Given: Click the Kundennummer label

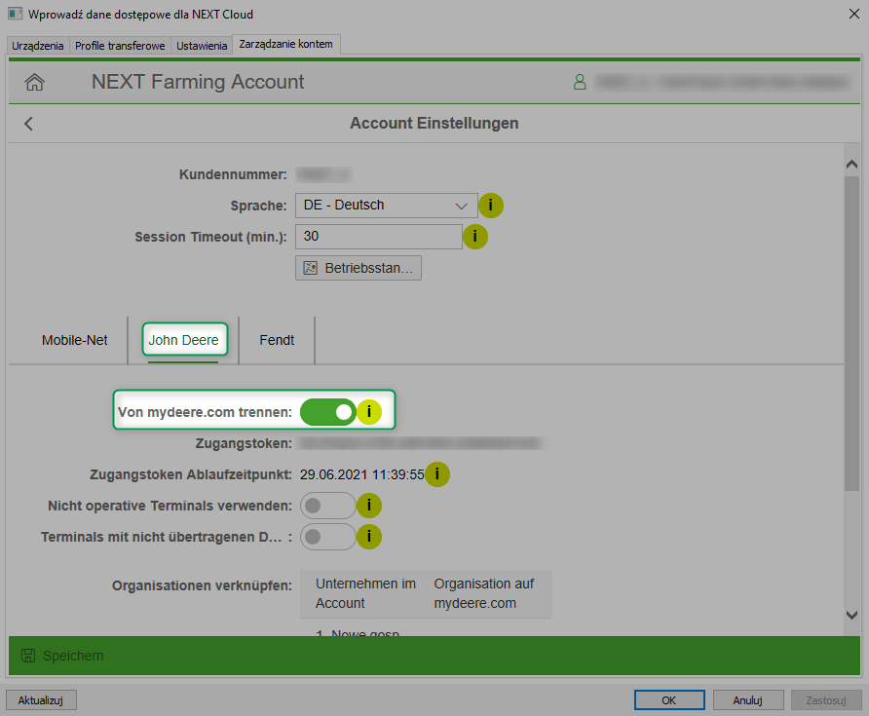Looking at the screenshot, I should pyautogui.click(x=233, y=174).
